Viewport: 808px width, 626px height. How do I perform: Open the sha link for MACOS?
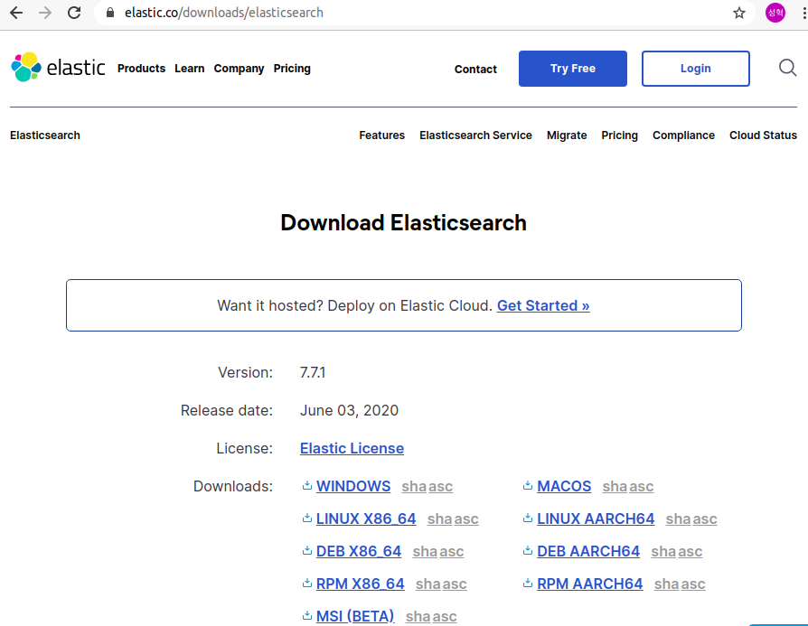click(615, 486)
